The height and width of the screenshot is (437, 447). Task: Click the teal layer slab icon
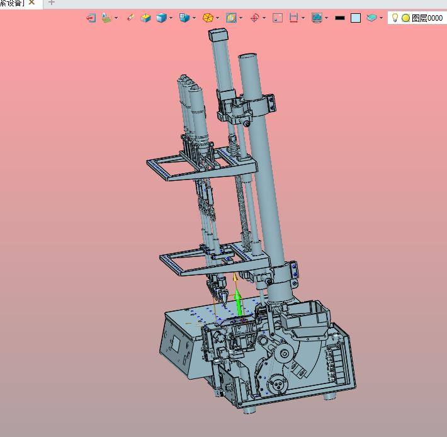pyautogui.click(x=371, y=18)
